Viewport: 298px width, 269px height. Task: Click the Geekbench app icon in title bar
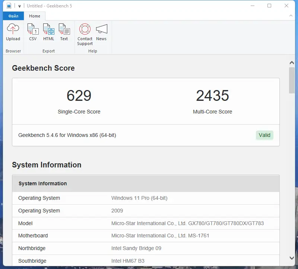(9, 6)
